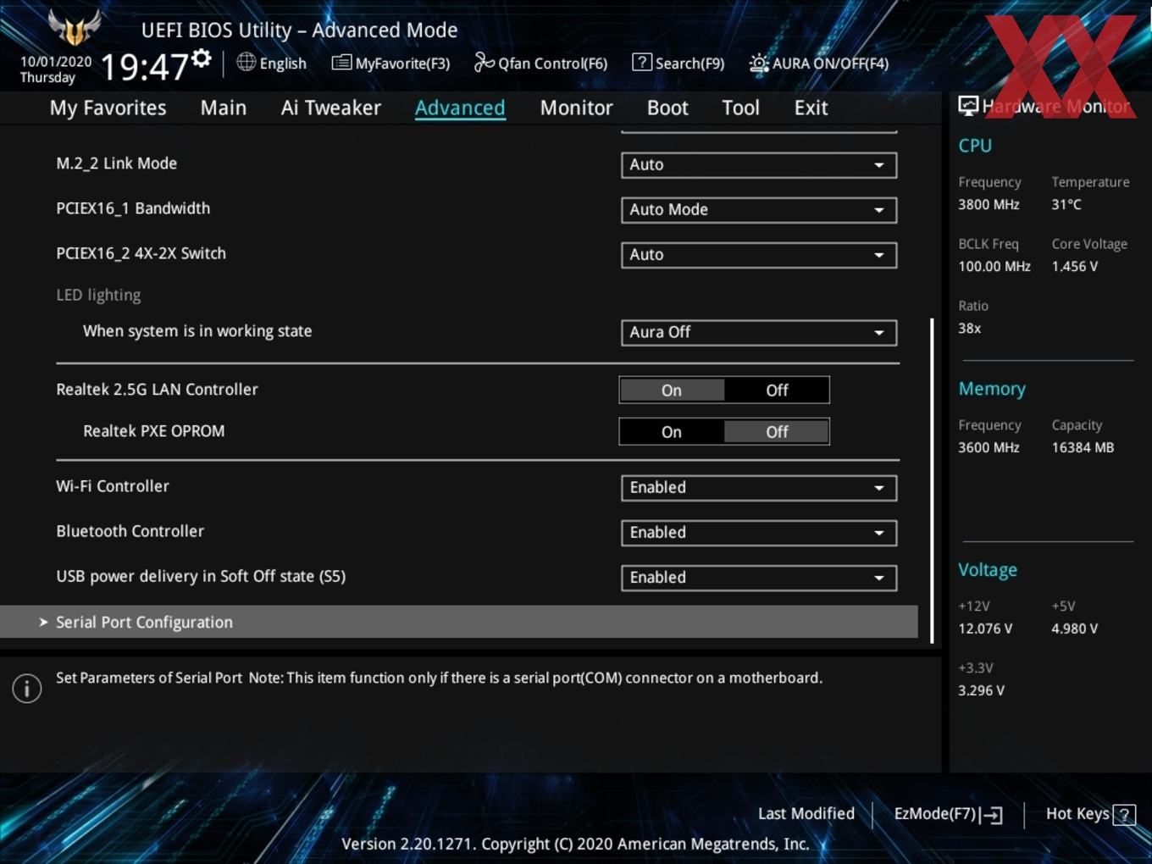Open the Ai Tweaker tab
The image size is (1152, 864).
click(x=331, y=108)
